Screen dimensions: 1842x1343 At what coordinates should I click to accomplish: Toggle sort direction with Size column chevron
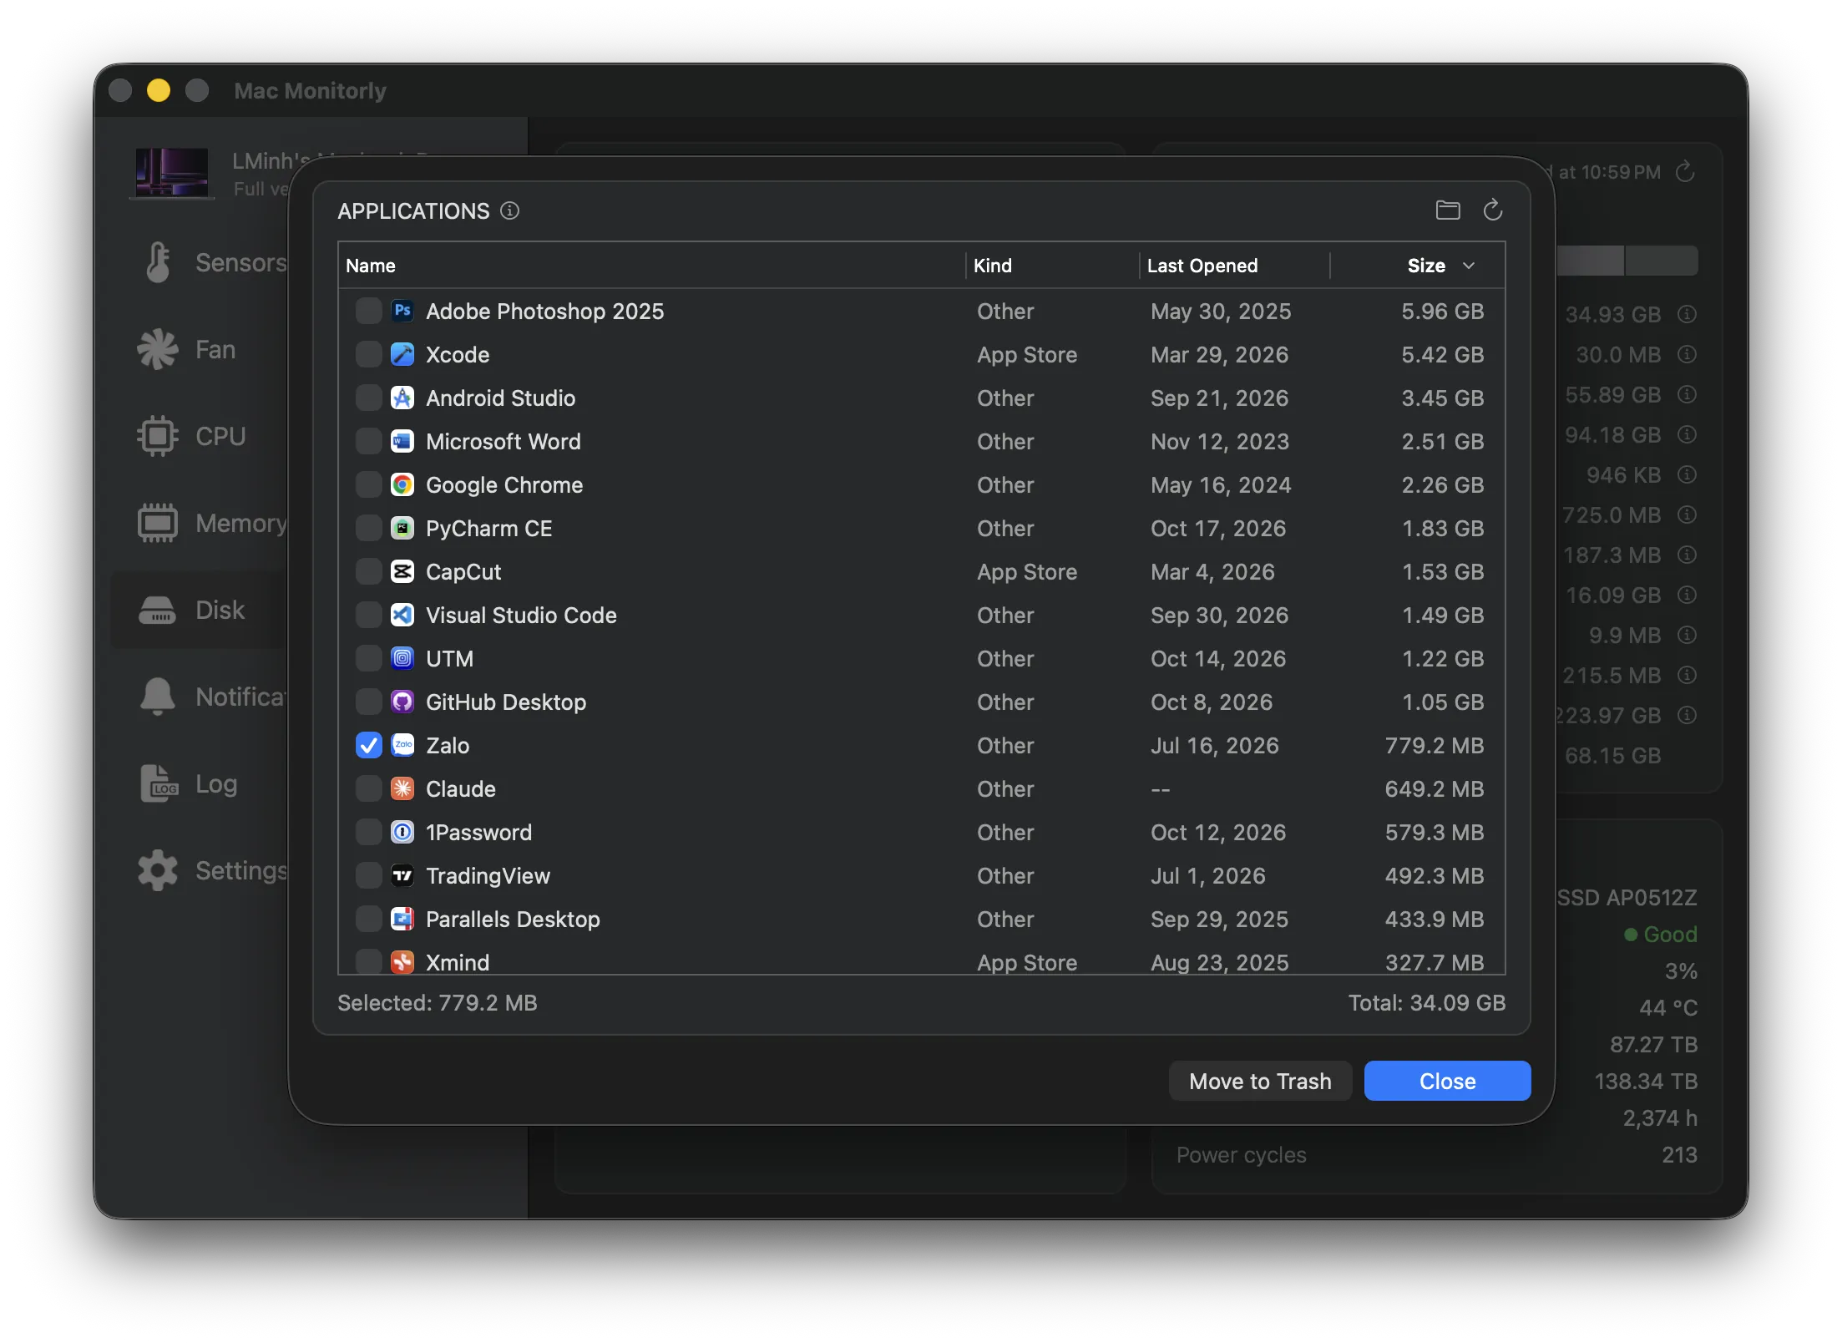pyautogui.click(x=1469, y=266)
